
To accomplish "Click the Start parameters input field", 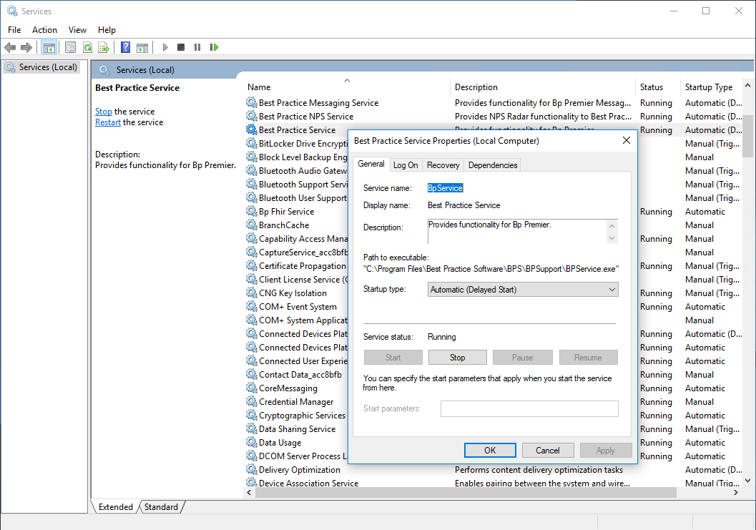I will point(529,408).
